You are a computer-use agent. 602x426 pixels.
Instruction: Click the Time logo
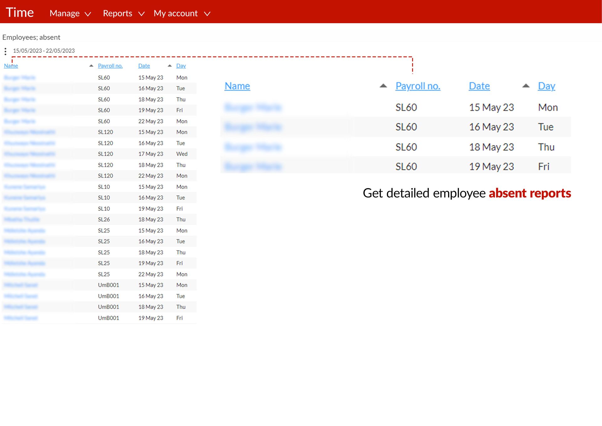20,13
